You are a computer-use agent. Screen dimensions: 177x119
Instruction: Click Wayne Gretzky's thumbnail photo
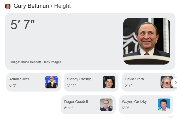click(x=164, y=105)
